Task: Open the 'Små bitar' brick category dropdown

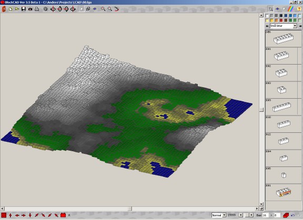Action: point(295,26)
